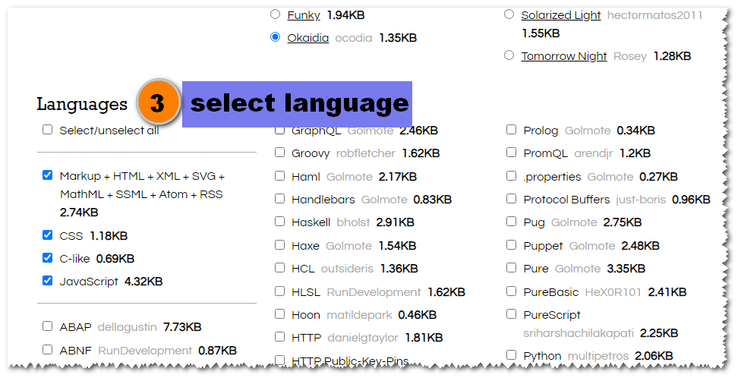
Task: Check the PromQL language checkbox
Action: pyautogui.click(x=511, y=153)
